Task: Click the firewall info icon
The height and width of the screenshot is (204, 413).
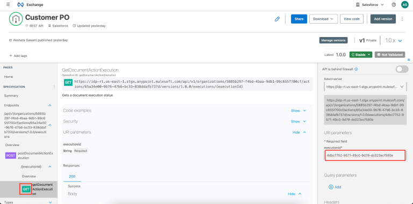Action: click(356, 69)
